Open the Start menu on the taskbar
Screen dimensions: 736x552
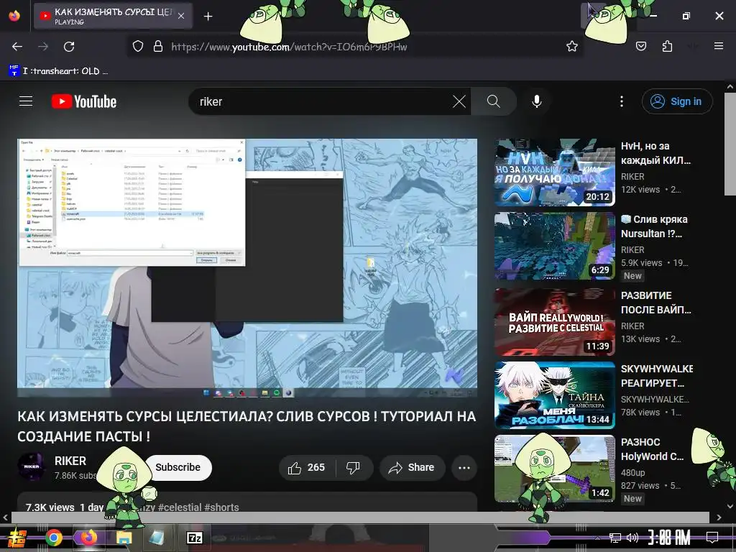[17, 538]
